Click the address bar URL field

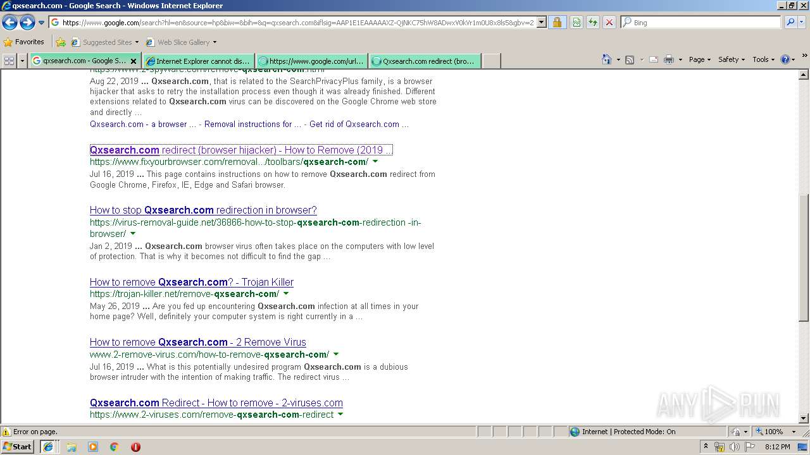(x=292, y=23)
